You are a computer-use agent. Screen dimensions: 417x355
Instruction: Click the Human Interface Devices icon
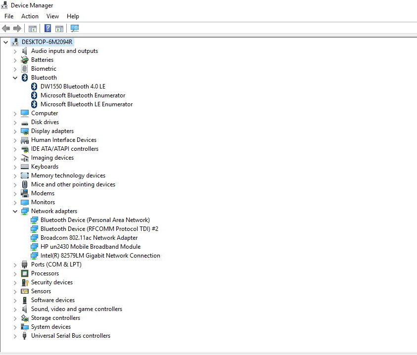point(24,140)
